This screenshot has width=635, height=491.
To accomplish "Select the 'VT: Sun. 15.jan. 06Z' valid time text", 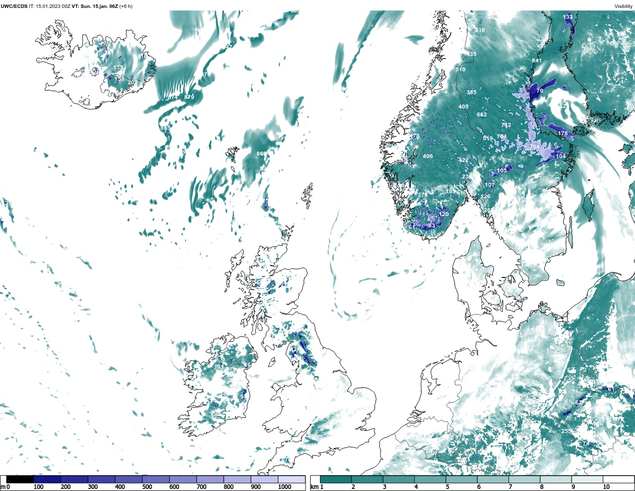I will (95, 6).
